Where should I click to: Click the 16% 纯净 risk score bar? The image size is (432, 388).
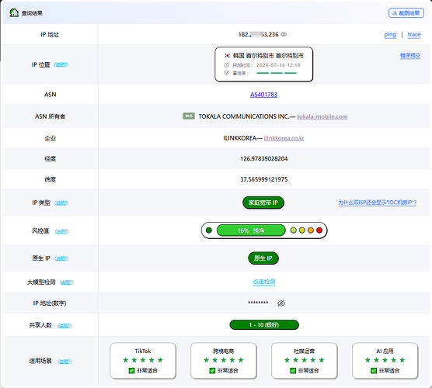(x=251, y=230)
